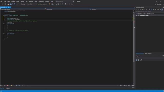Open the Any CPU platform dropdown

[x=32, y=4]
